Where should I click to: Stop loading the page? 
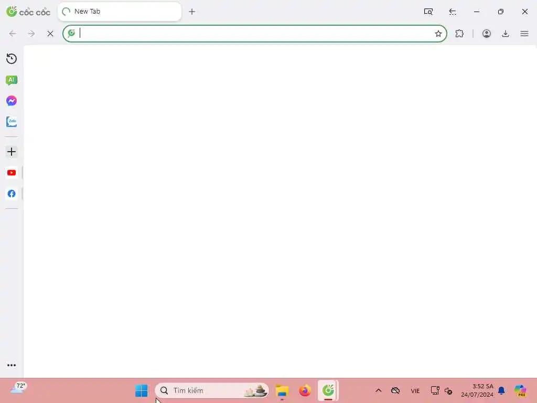click(50, 34)
